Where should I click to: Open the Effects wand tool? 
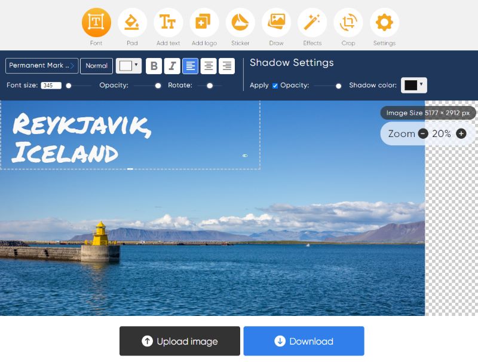click(312, 23)
